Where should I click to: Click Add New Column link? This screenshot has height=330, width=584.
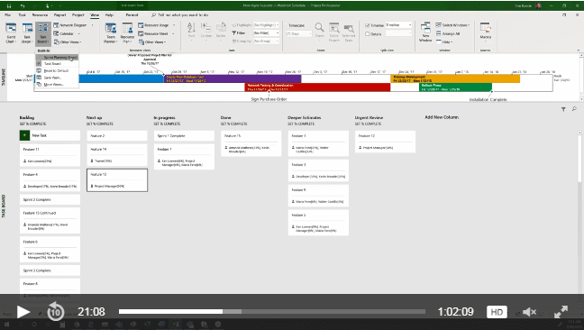442,117
